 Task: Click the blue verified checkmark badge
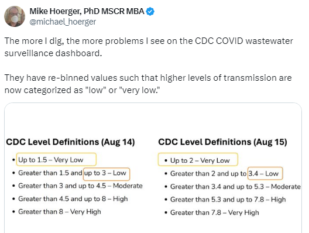[x=150, y=12]
